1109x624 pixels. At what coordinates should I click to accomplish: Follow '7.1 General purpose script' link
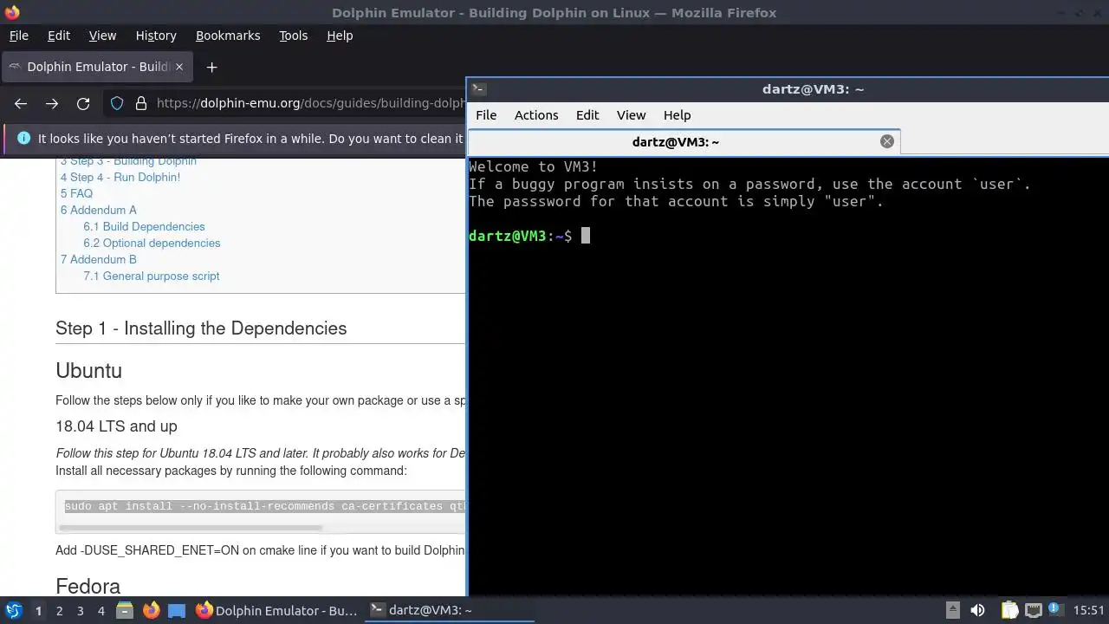click(152, 276)
